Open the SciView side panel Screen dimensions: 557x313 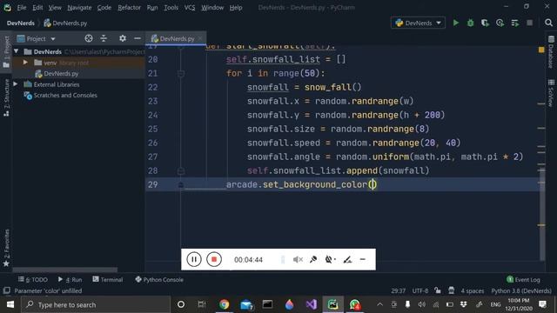(551, 93)
